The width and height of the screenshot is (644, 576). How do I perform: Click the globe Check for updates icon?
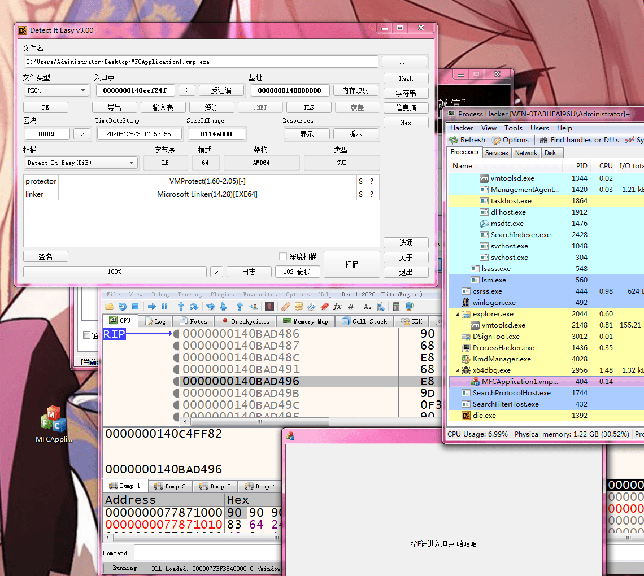tap(409, 307)
